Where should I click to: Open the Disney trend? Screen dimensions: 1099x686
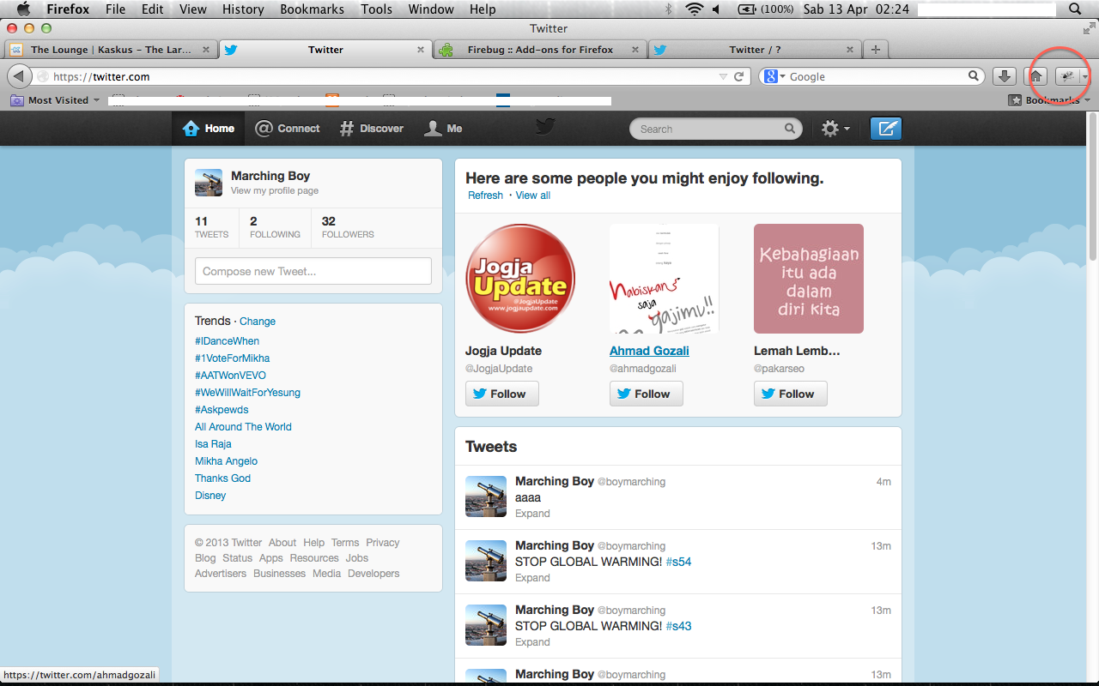point(210,496)
